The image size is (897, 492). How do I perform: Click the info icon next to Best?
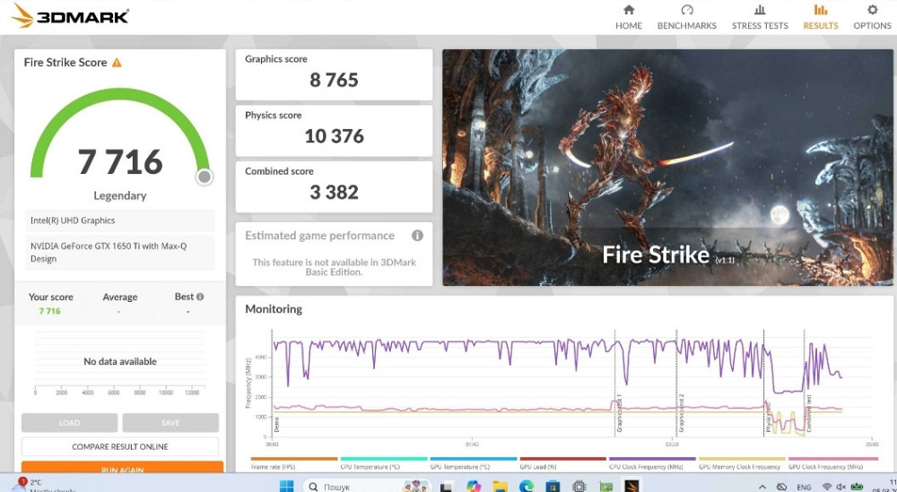point(200,297)
